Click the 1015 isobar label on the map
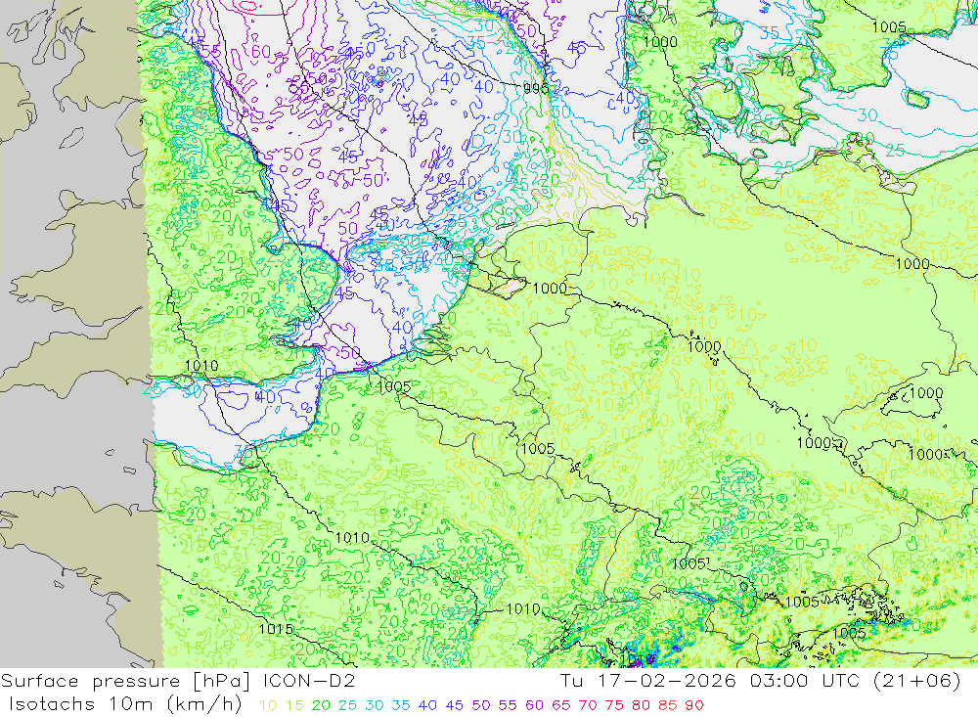The width and height of the screenshot is (978, 717). [x=276, y=629]
